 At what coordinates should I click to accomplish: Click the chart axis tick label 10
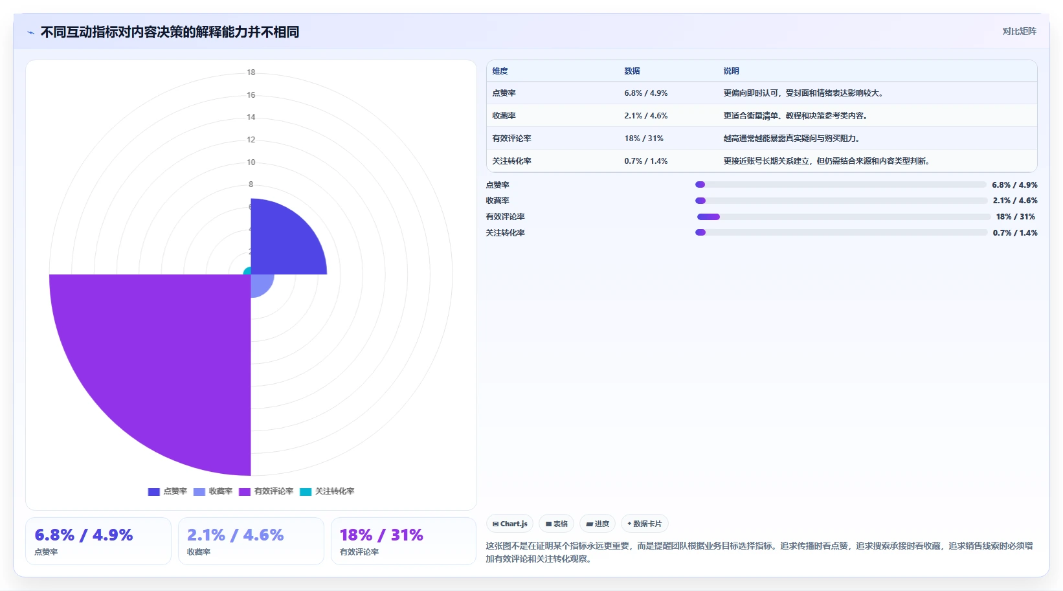click(x=251, y=162)
